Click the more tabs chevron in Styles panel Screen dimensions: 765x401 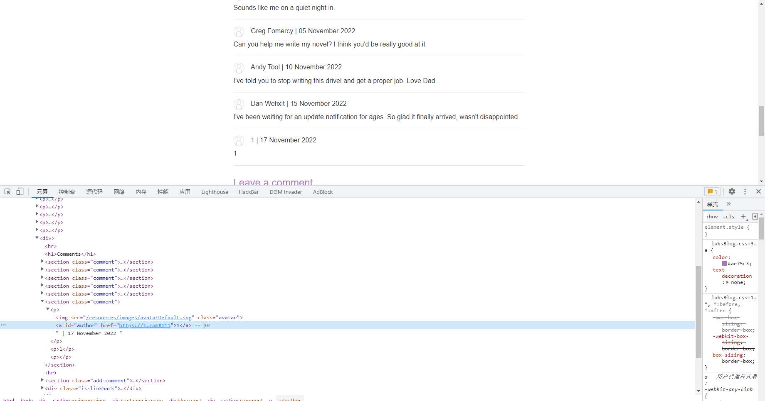tap(728, 204)
